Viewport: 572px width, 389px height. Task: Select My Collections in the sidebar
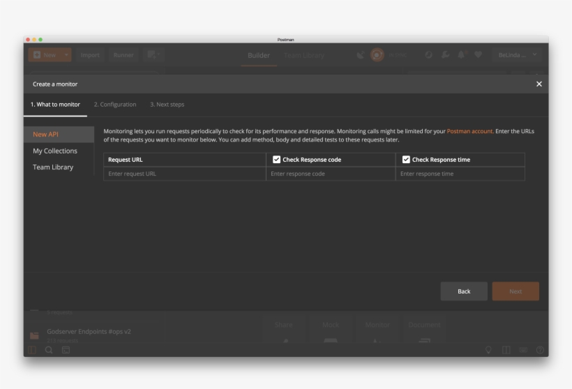click(x=55, y=151)
